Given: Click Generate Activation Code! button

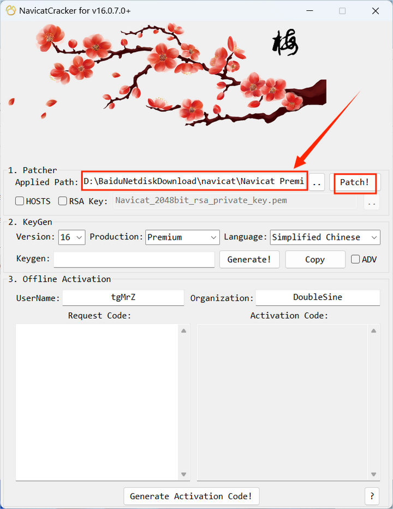Looking at the screenshot, I should tap(192, 496).
